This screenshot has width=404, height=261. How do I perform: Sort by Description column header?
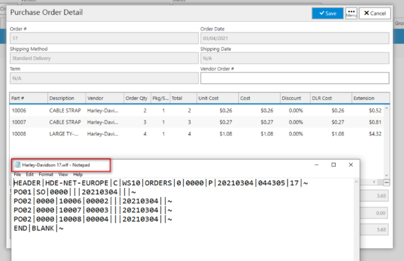tap(67, 98)
